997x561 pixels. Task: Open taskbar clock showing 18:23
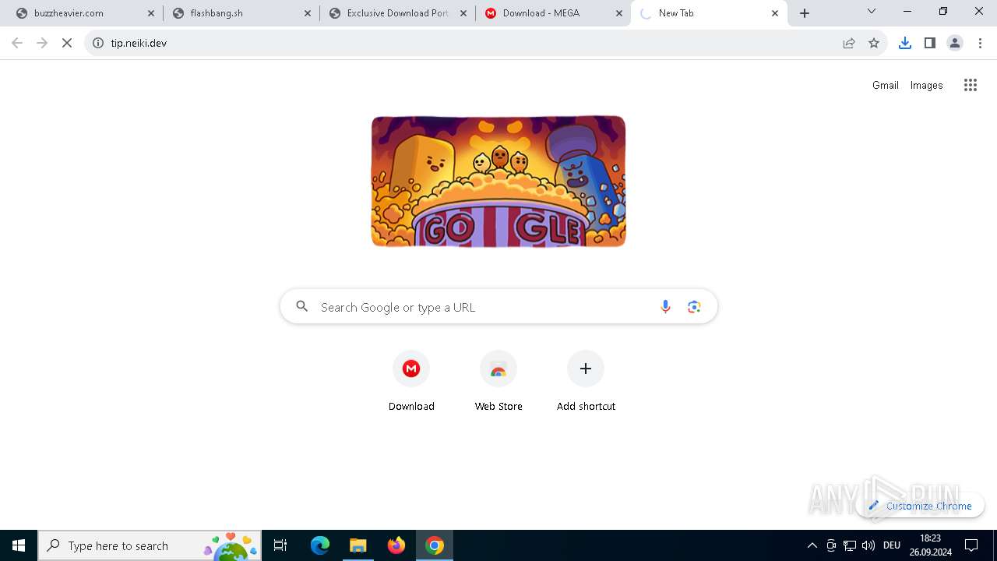coord(930,545)
